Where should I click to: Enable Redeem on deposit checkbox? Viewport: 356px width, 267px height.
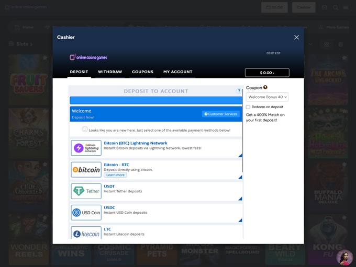pyautogui.click(x=248, y=107)
